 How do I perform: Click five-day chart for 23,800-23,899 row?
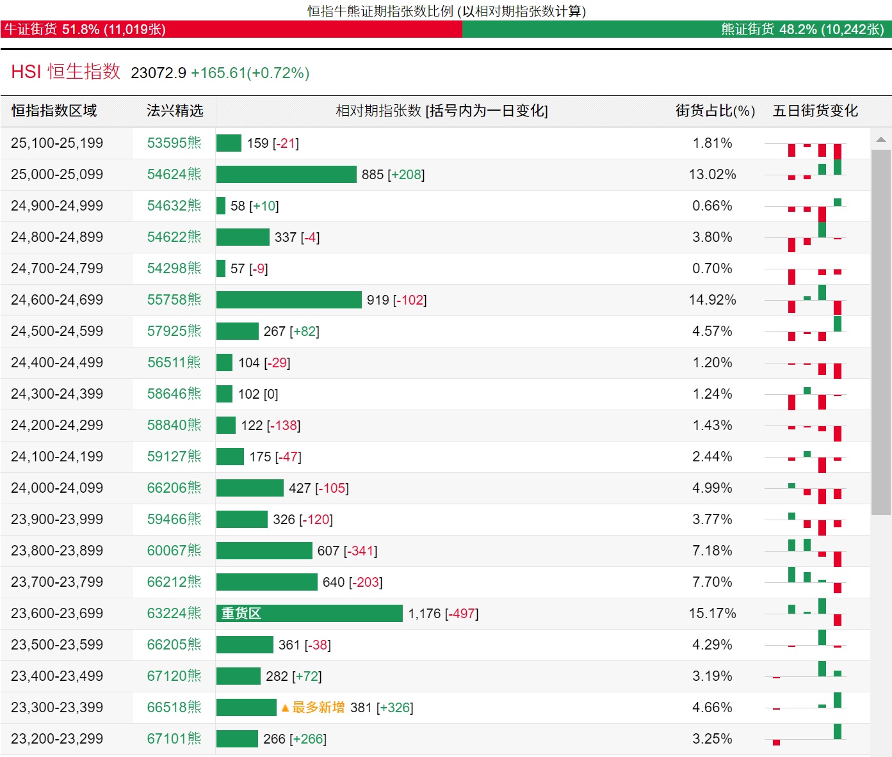[x=806, y=552]
